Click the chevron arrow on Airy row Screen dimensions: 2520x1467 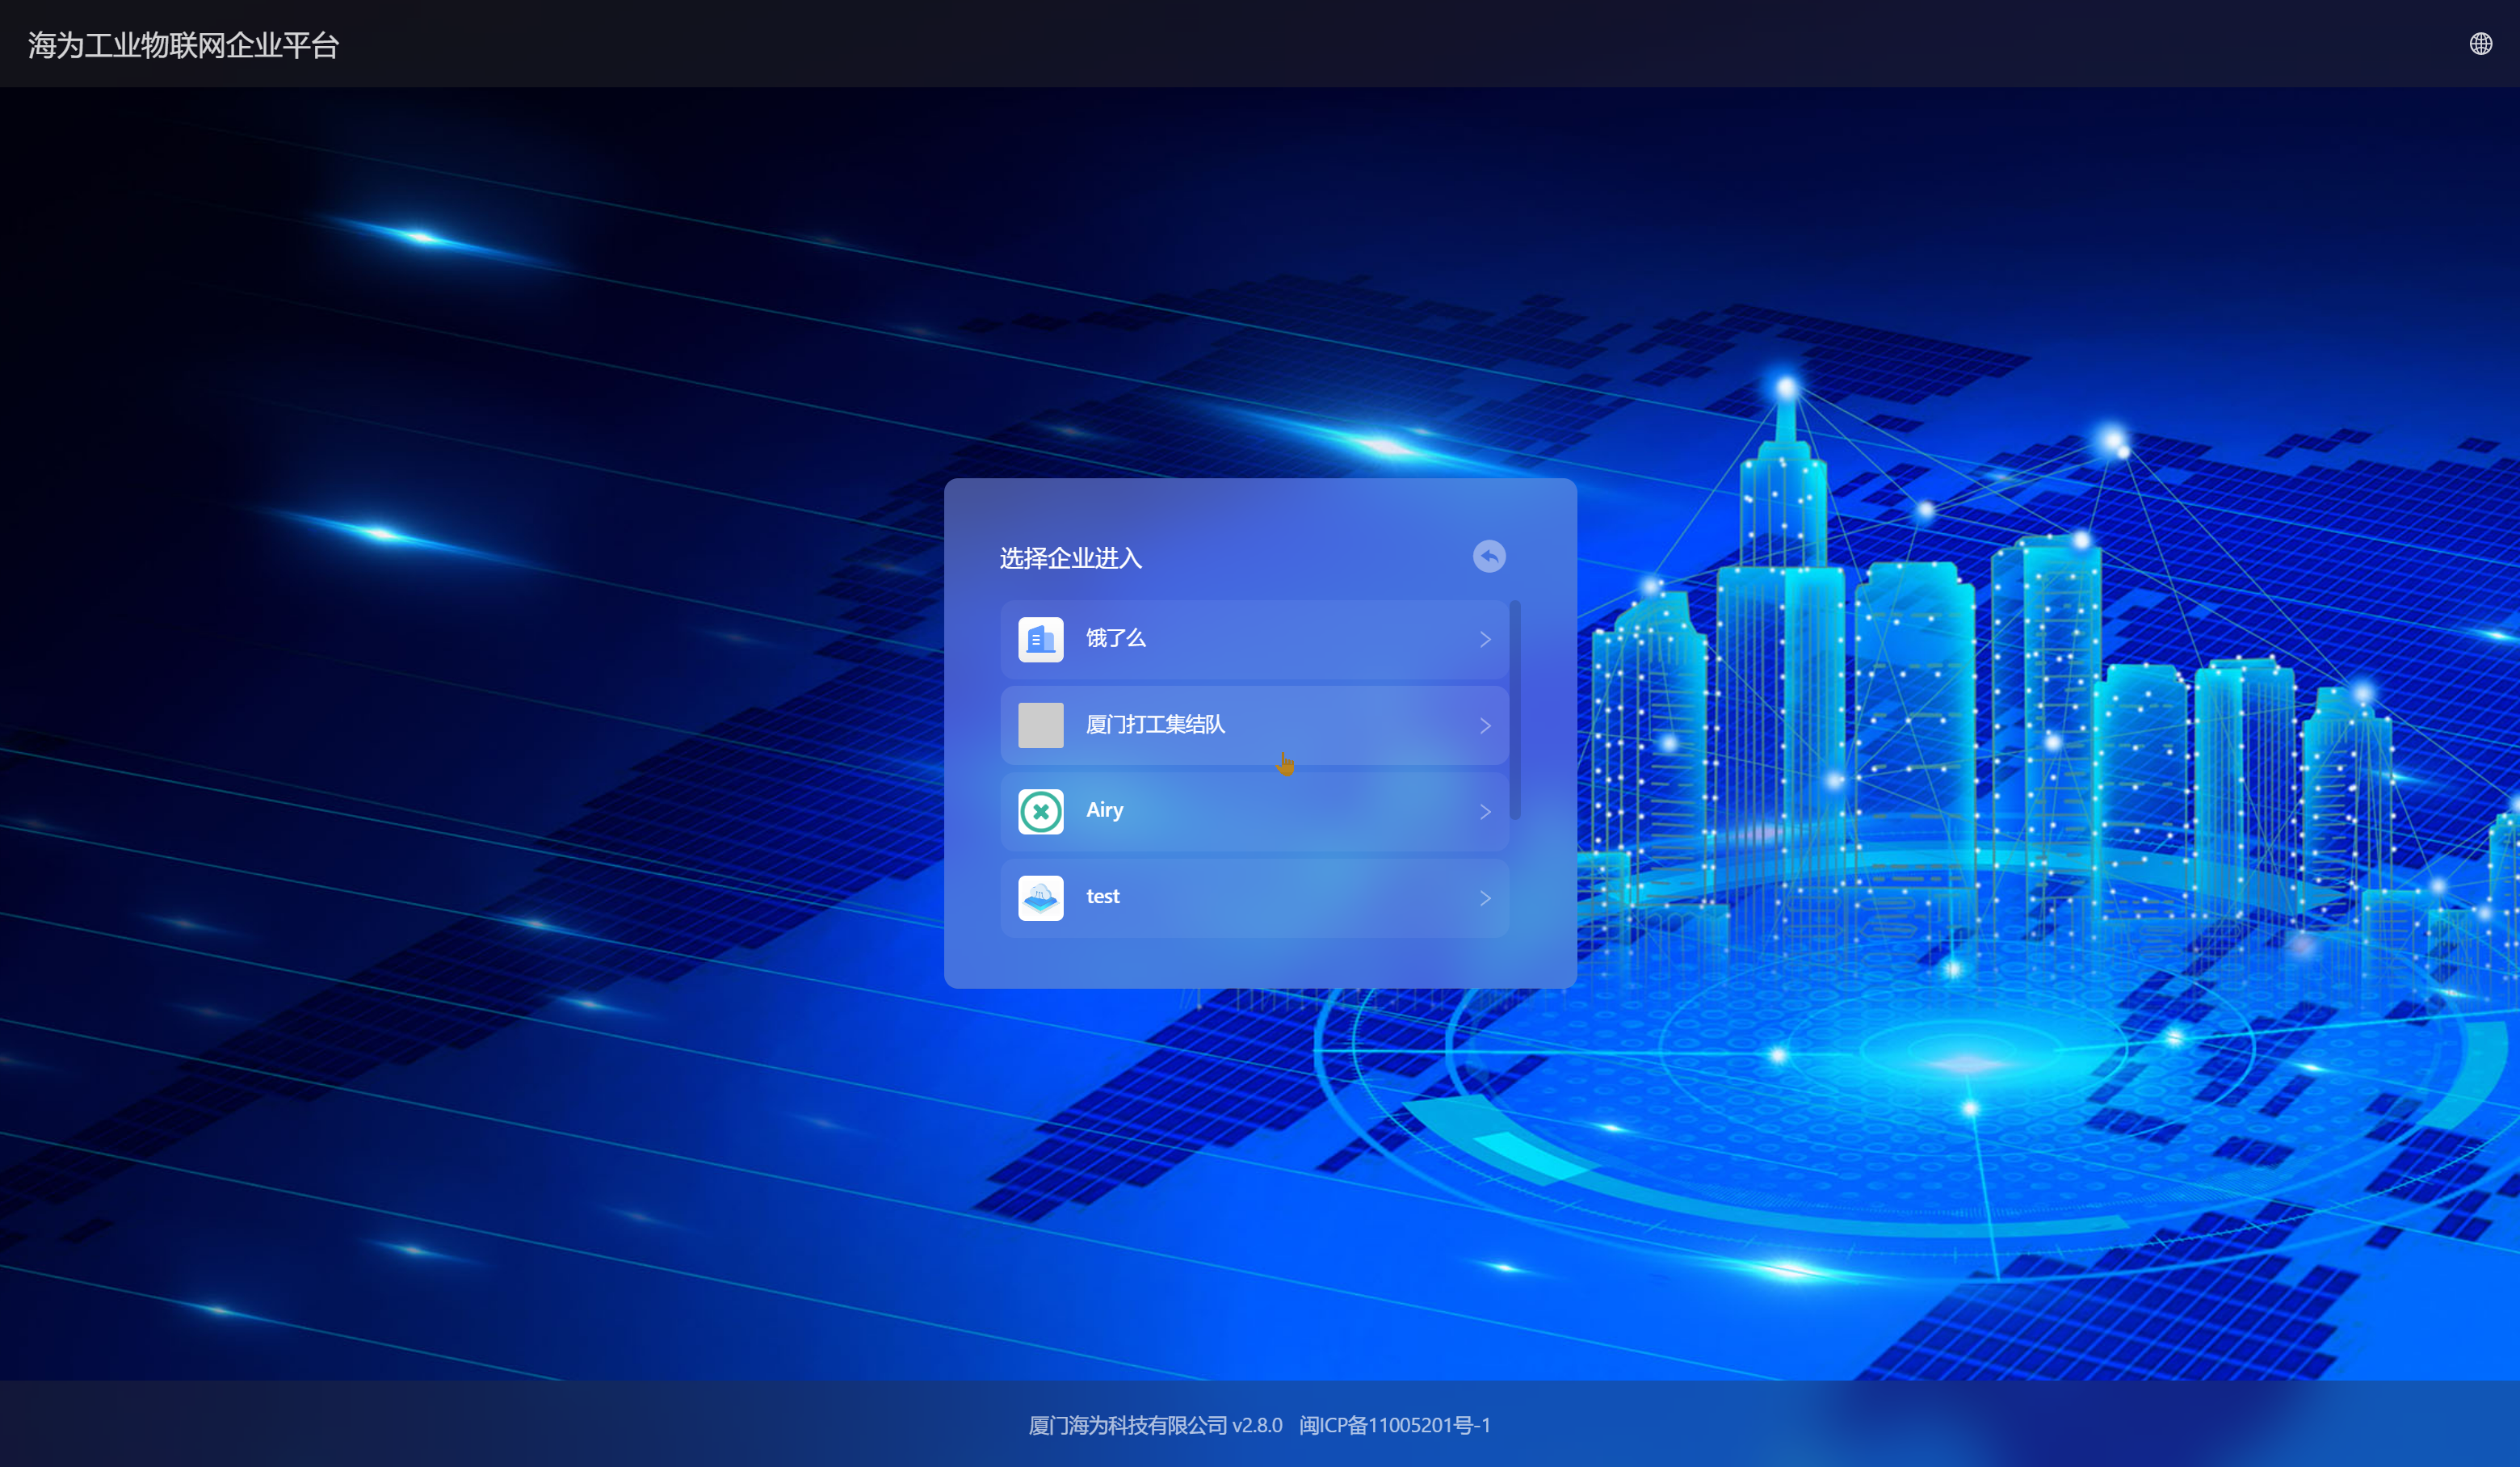coord(1485,811)
